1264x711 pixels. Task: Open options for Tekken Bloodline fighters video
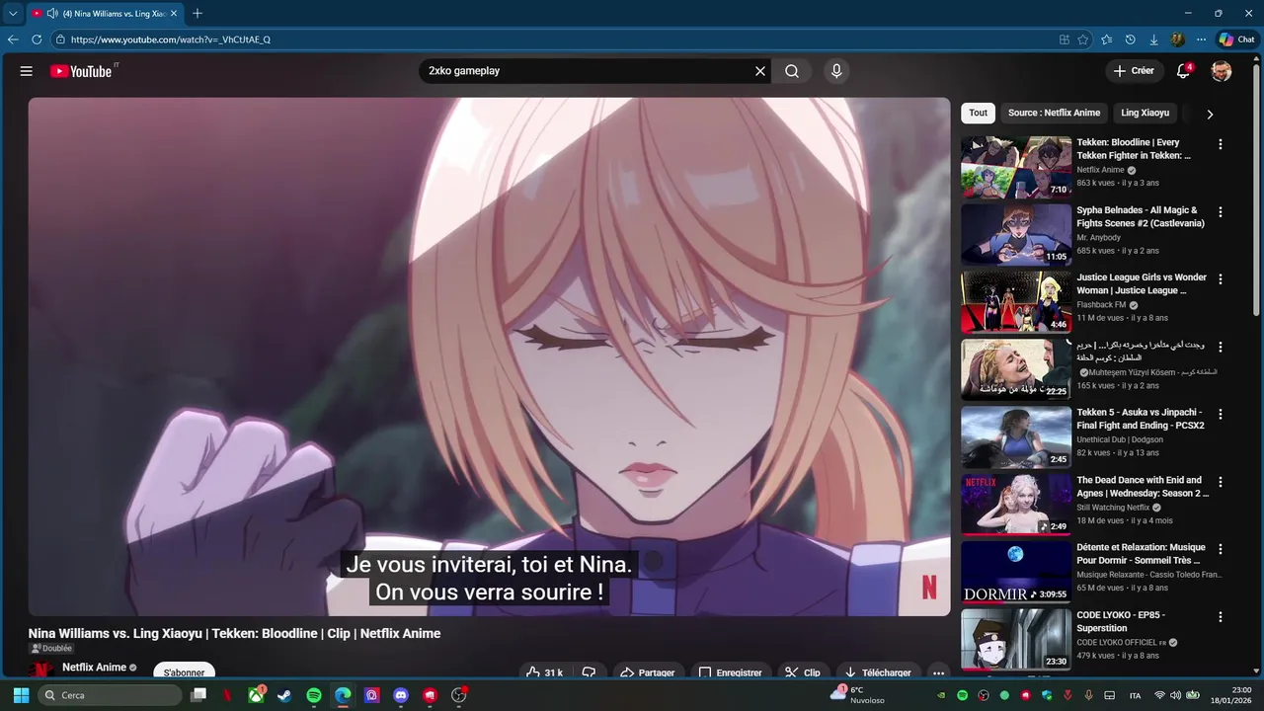click(1220, 144)
